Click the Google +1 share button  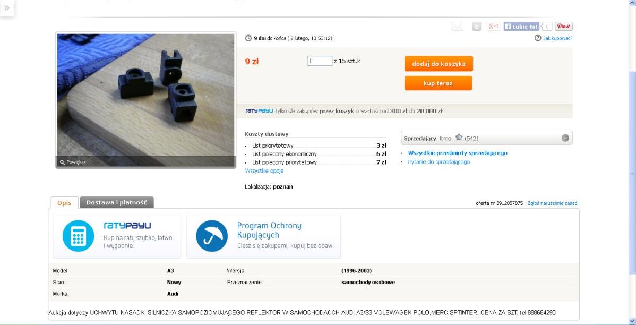tap(493, 27)
